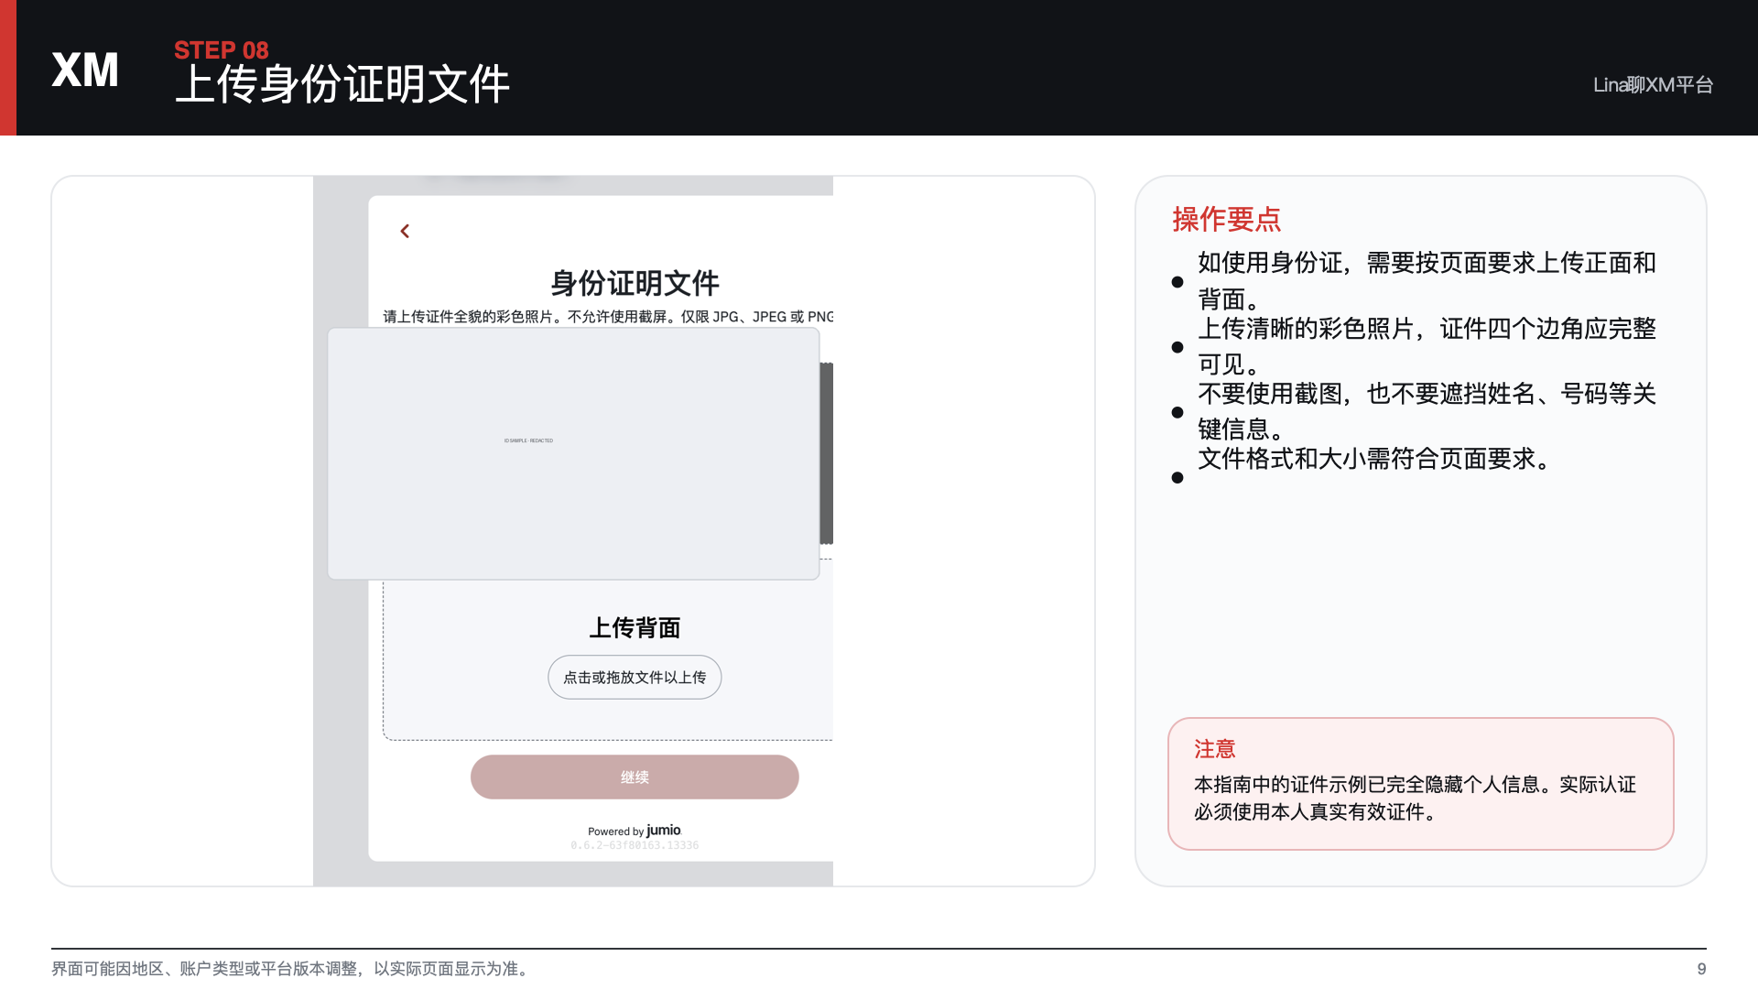Screen dimensions: 1758x989
Task: Click the 本指南中的证件示例 notice paragraph
Action: click(x=1415, y=799)
